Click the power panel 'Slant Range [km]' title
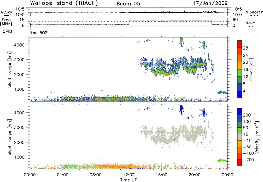Viewport: 263px width, 182px height. click(x=9, y=69)
